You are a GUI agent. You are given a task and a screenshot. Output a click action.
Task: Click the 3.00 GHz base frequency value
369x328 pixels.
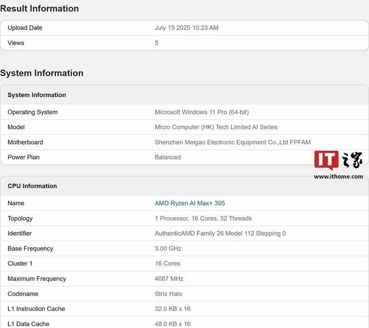coord(168,248)
